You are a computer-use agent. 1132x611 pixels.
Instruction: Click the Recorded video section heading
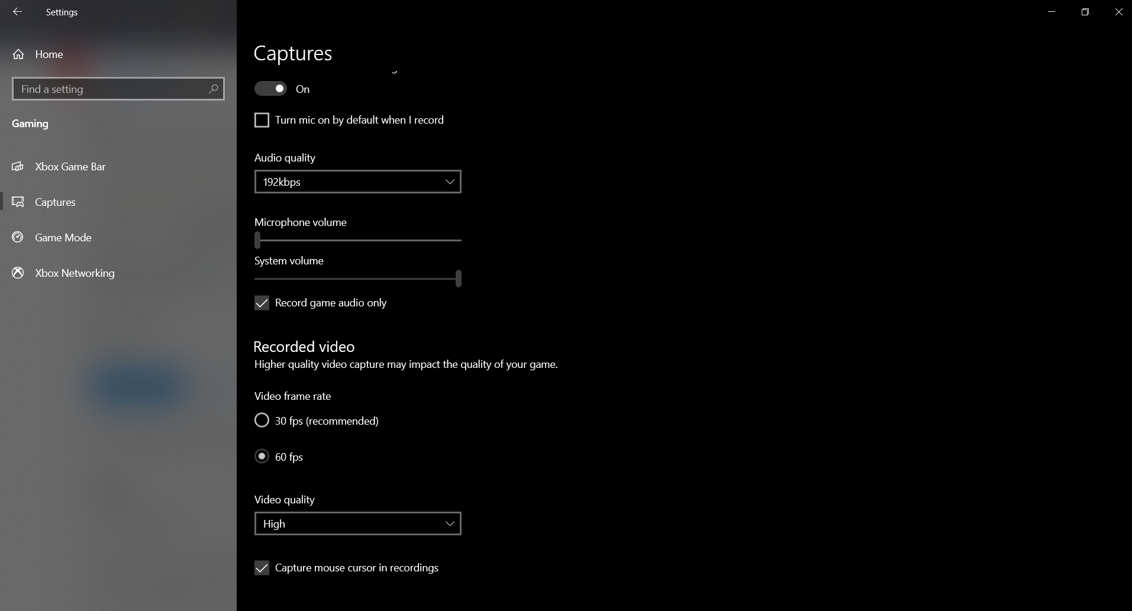pos(304,347)
